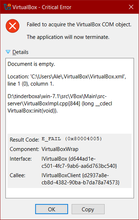Click the 'Result Code:' label

coord(24,140)
